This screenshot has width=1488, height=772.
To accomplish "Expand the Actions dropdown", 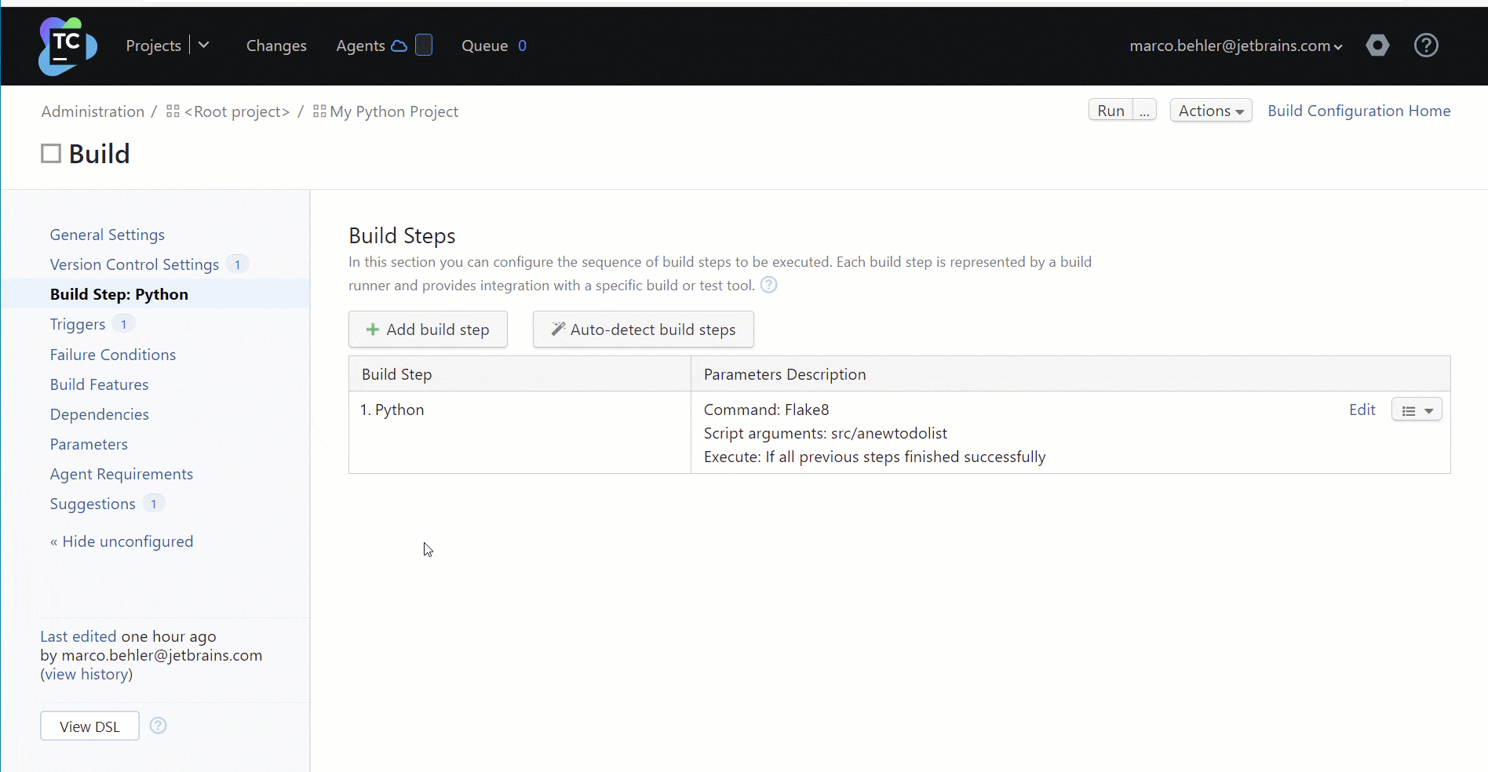I will tap(1210, 111).
